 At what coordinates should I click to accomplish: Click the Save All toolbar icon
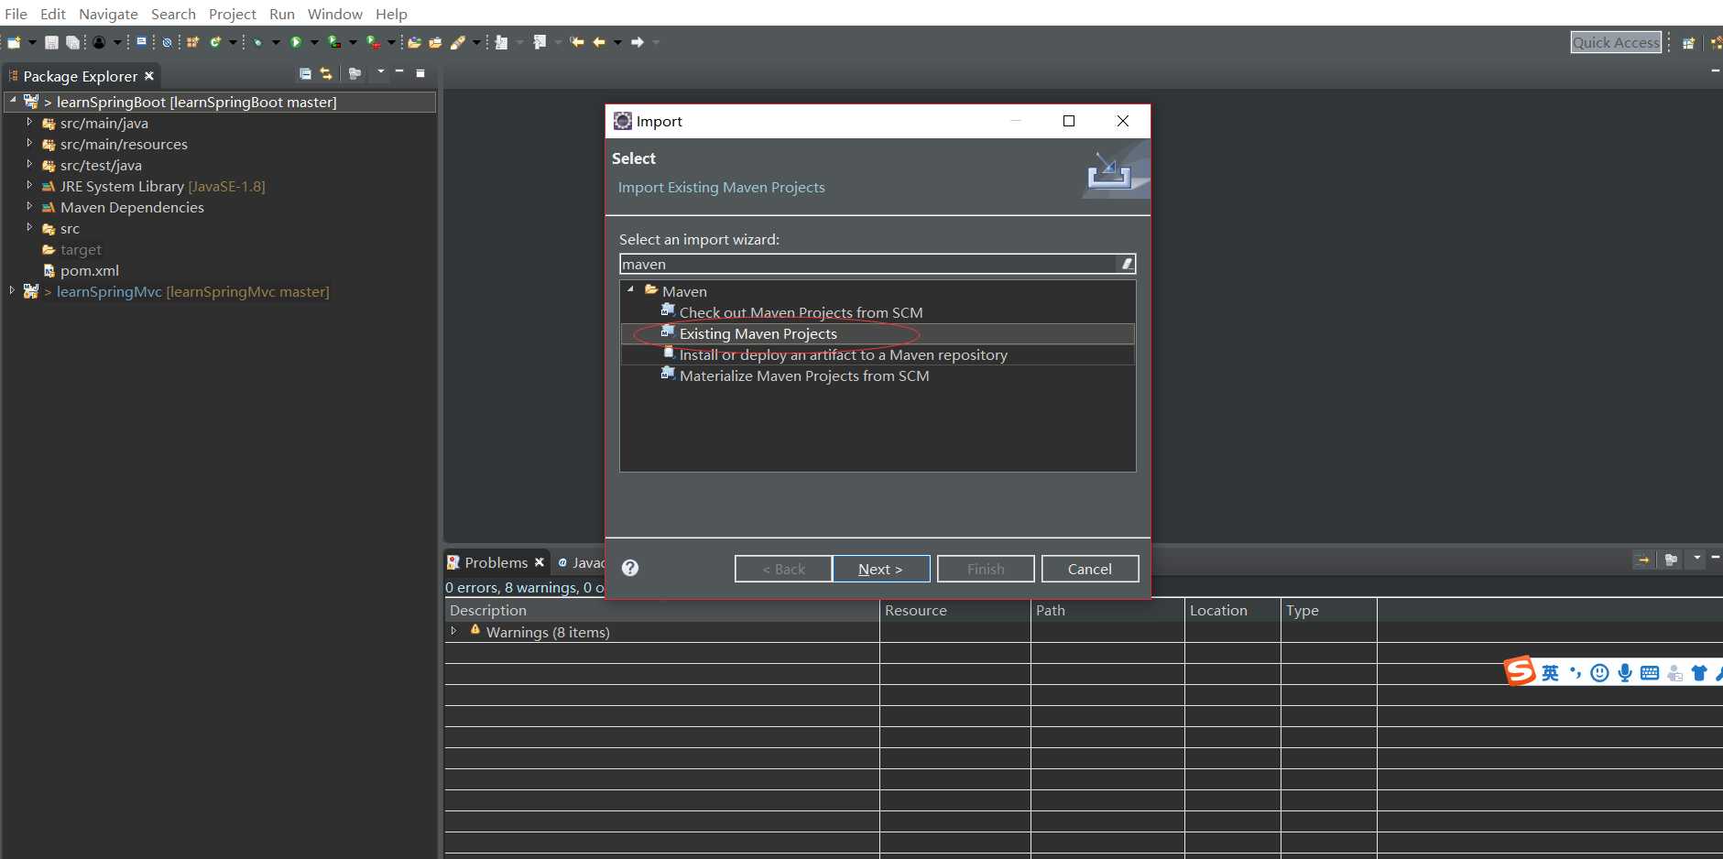click(72, 42)
